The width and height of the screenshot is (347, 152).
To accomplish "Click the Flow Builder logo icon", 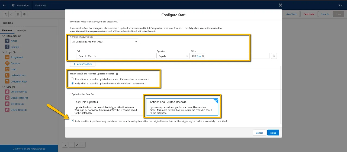I will (13, 5).
